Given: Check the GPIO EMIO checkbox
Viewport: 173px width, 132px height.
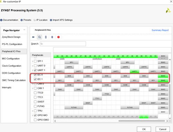Looking at the screenshot, I should [x=35, y=120].
